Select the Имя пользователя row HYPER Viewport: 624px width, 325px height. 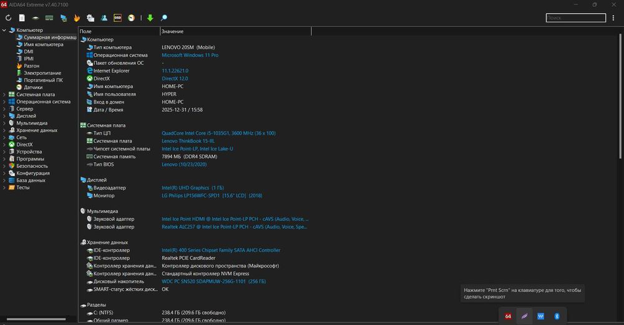point(195,94)
